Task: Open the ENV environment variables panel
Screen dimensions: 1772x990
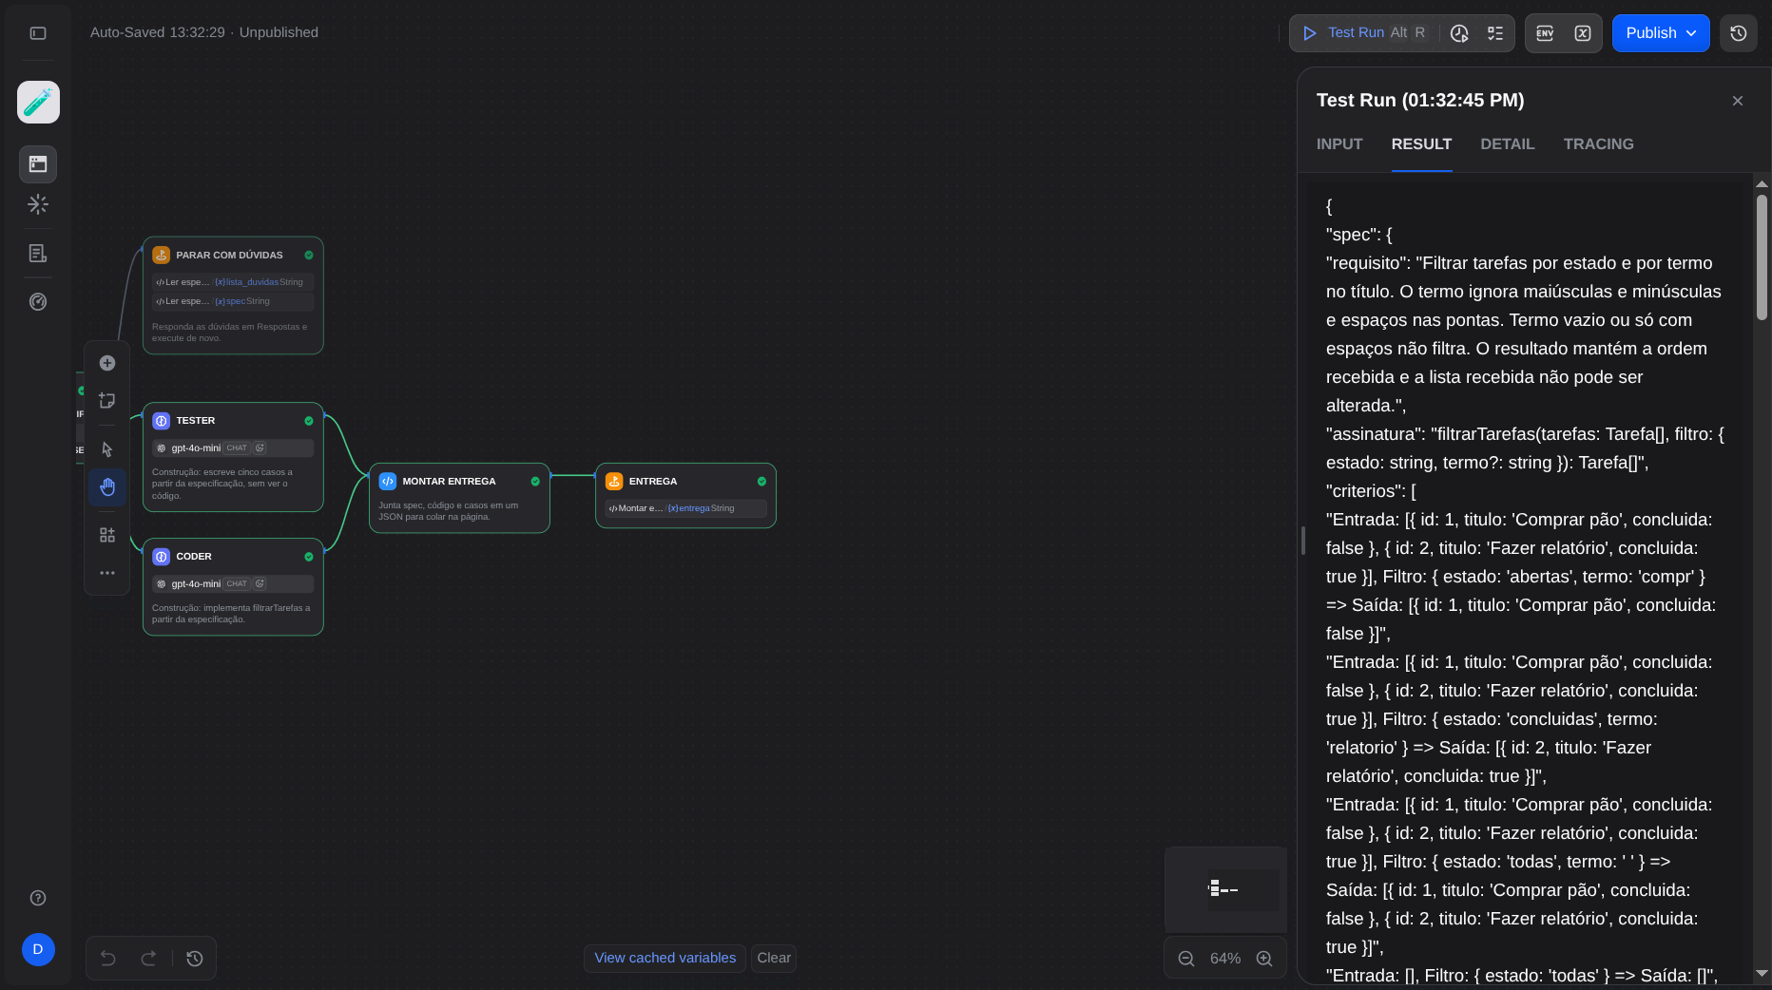Action: tap(1545, 33)
